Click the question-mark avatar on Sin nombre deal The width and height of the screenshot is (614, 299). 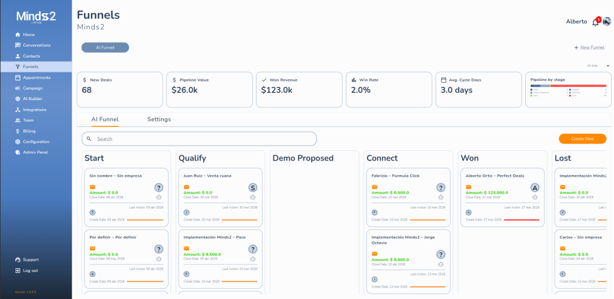click(159, 188)
